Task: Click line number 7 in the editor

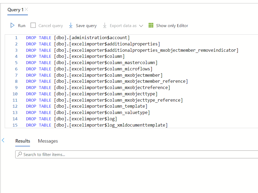Action: coord(16,75)
